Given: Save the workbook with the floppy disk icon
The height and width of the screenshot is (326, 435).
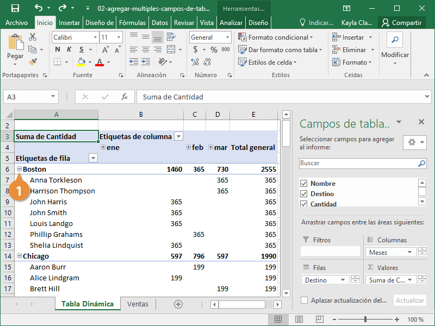Looking at the screenshot, I should pyautogui.click(x=15, y=8).
